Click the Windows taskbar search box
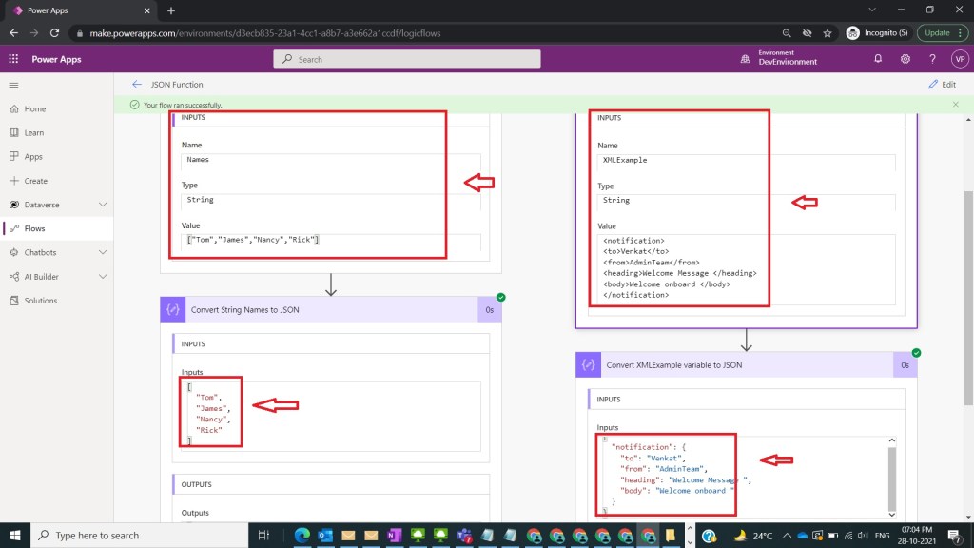The width and height of the screenshot is (974, 548). [133, 536]
